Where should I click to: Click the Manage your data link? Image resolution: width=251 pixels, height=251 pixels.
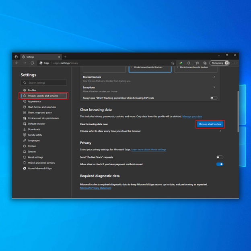192,116
